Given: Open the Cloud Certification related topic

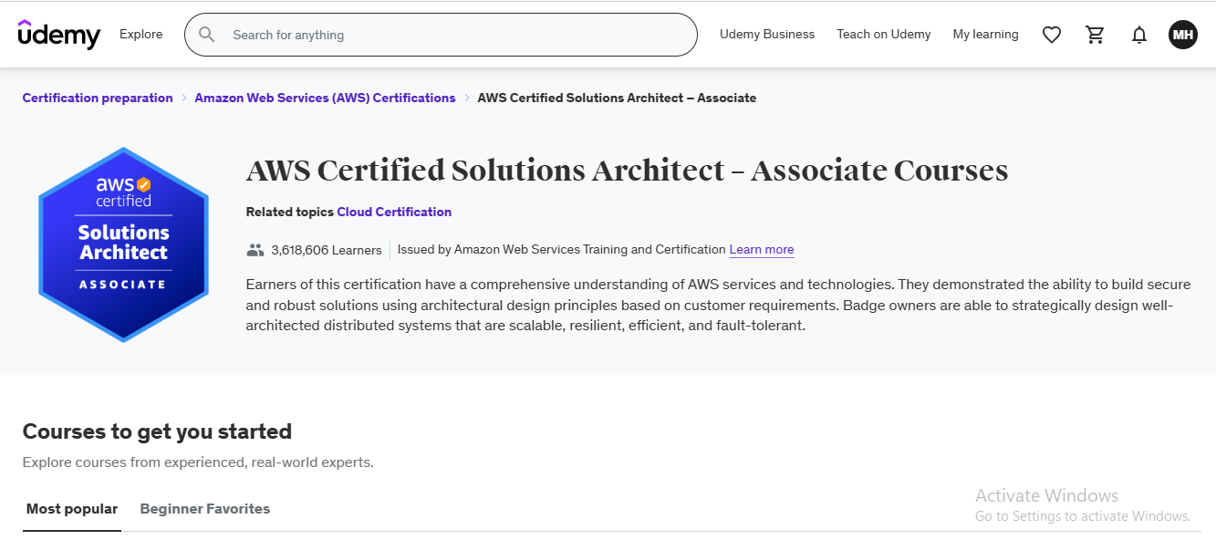Looking at the screenshot, I should tap(394, 212).
